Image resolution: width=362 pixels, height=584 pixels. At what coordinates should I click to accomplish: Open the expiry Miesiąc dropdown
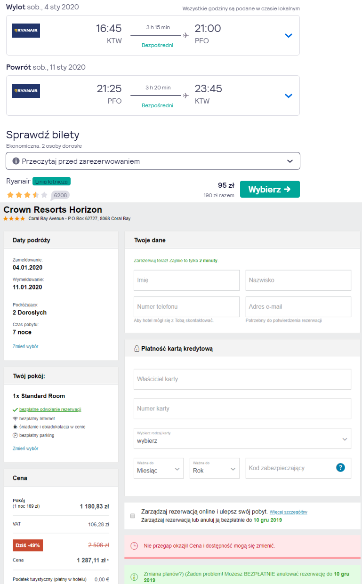pyautogui.click(x=159, y=468)
